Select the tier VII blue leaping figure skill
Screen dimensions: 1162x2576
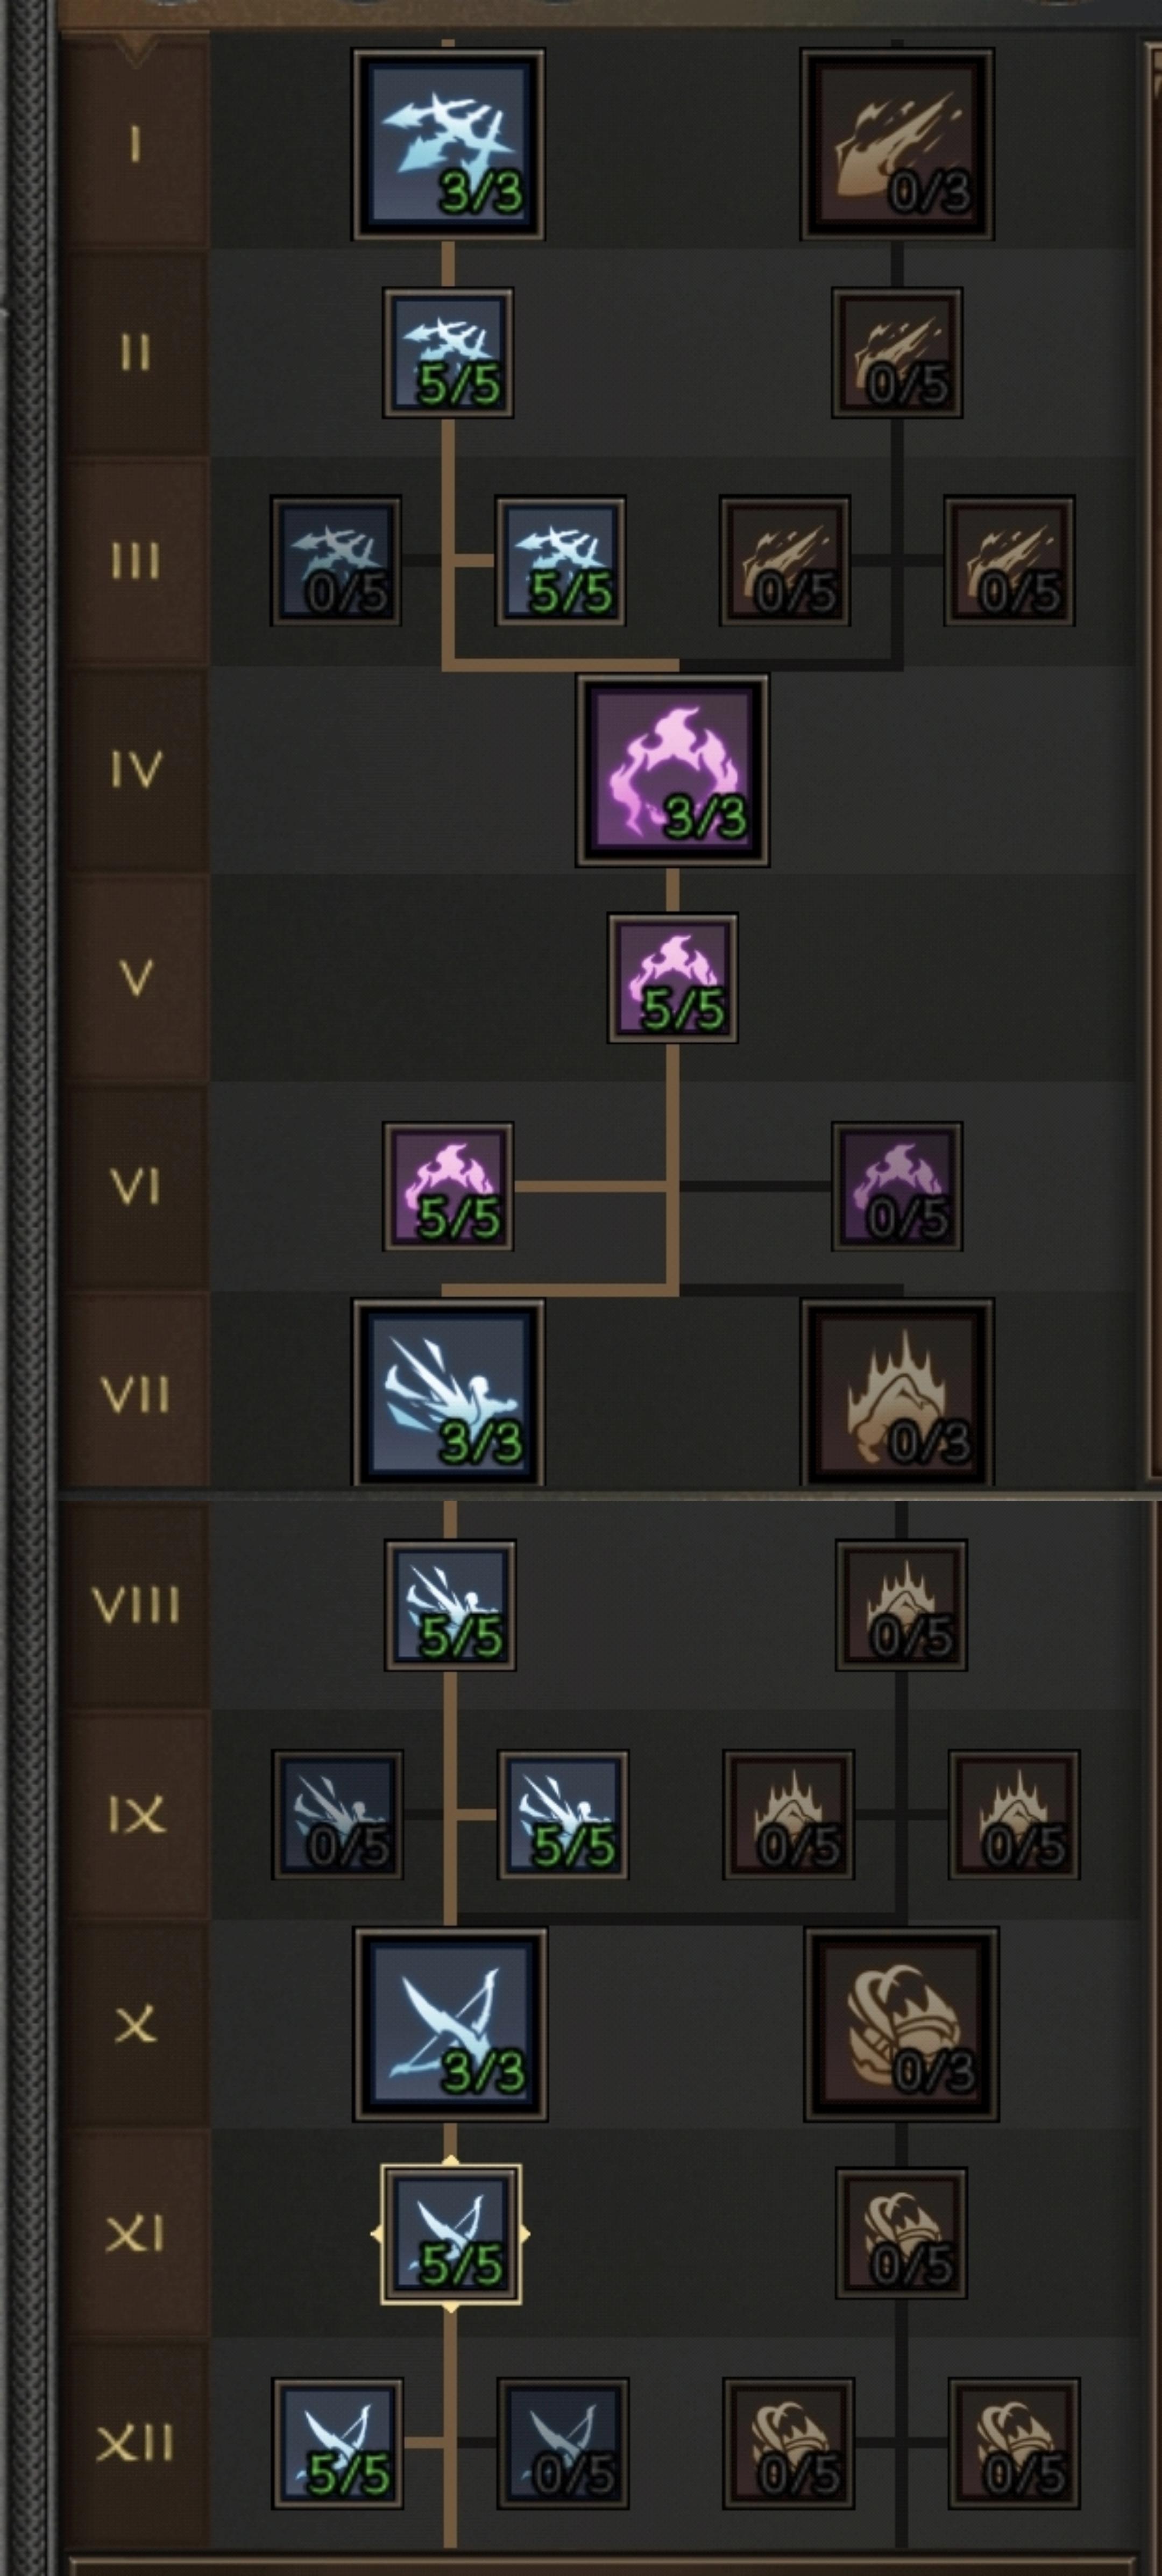click(x=448, y=1393)
